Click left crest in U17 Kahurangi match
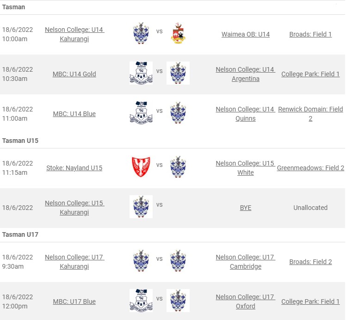The height and width of the screenshot is (320, 346). (x=141, y=261)
